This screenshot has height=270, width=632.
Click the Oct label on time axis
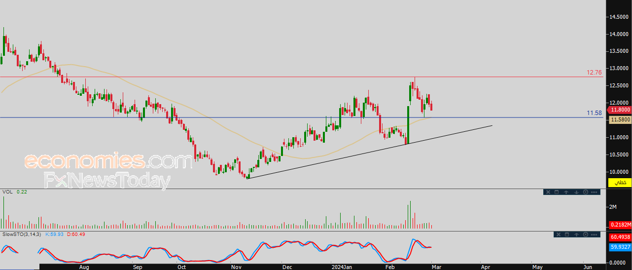tap(181, 267)
